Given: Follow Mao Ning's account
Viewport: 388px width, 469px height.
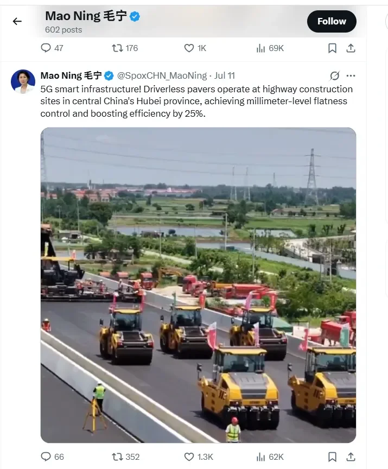Looking at the screenshot, I should (x=332, y=21).
